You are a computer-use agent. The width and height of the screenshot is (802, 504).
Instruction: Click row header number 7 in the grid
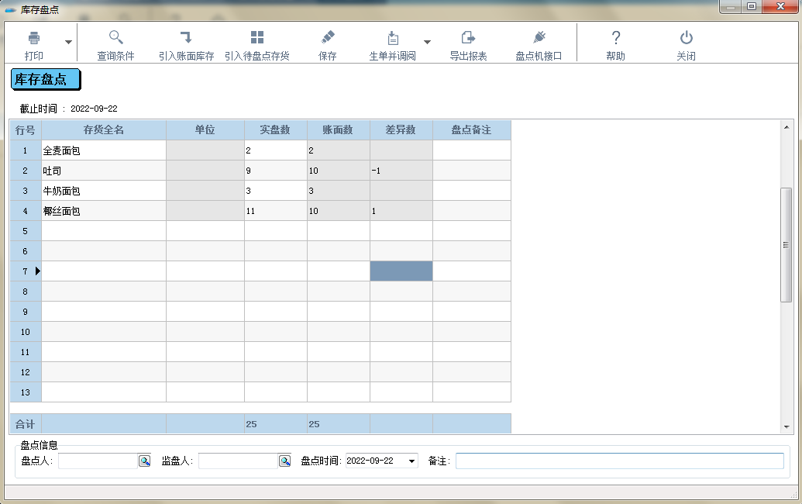pos(25,271)
